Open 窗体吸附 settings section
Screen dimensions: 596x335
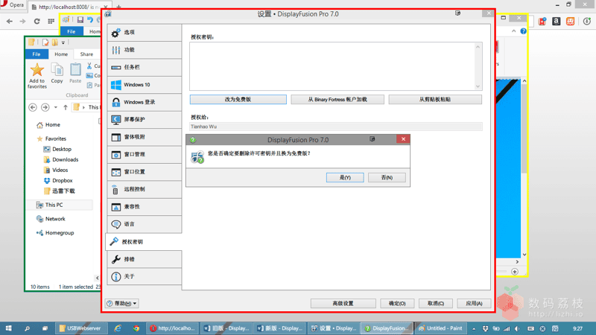pyautogui.click(x=145, y=137)
